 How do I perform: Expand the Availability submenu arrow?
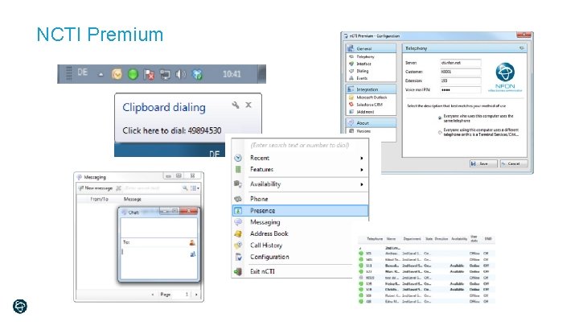coord(362,184)
